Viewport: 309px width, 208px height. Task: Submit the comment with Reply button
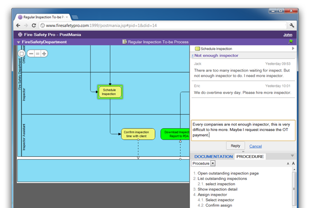tap(235, 146)
